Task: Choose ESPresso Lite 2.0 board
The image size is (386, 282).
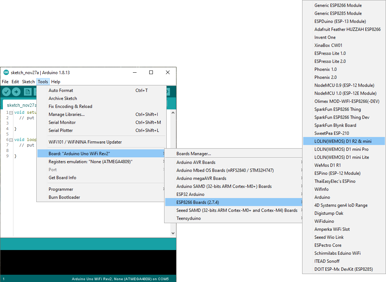Action: (344, 61)
